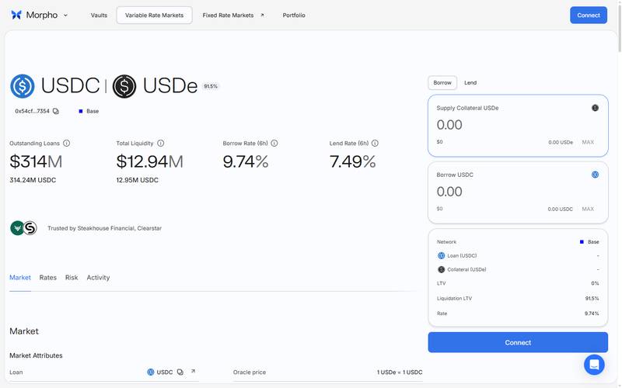Select Variable Rate Markets tab
Screen dimensions: 622x388
[x=154, y=15]
